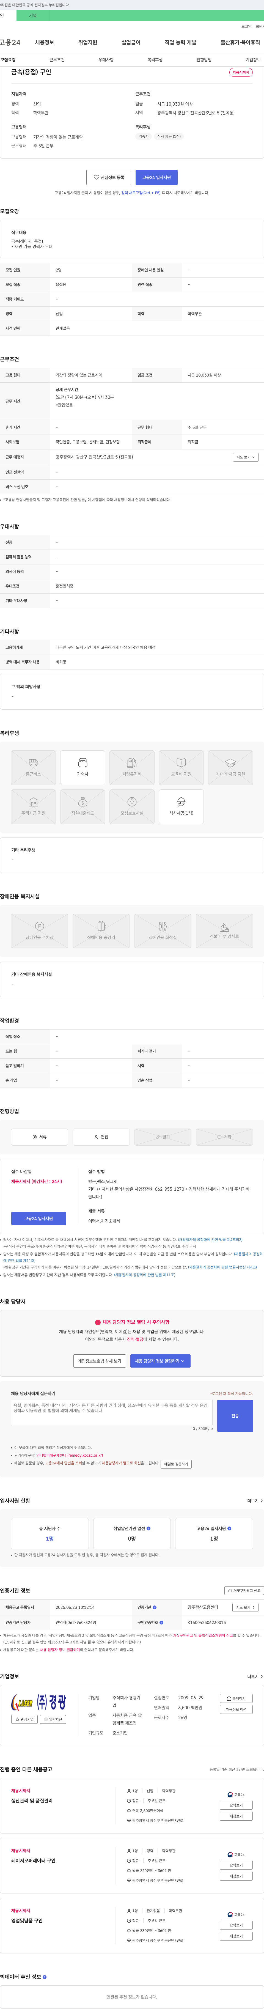The width and height of the screenshot is (264, 2009).
Task: Click 요약보기 for 영업및납품 구인
Action: pyautogui.click(x=236, y=1926)
